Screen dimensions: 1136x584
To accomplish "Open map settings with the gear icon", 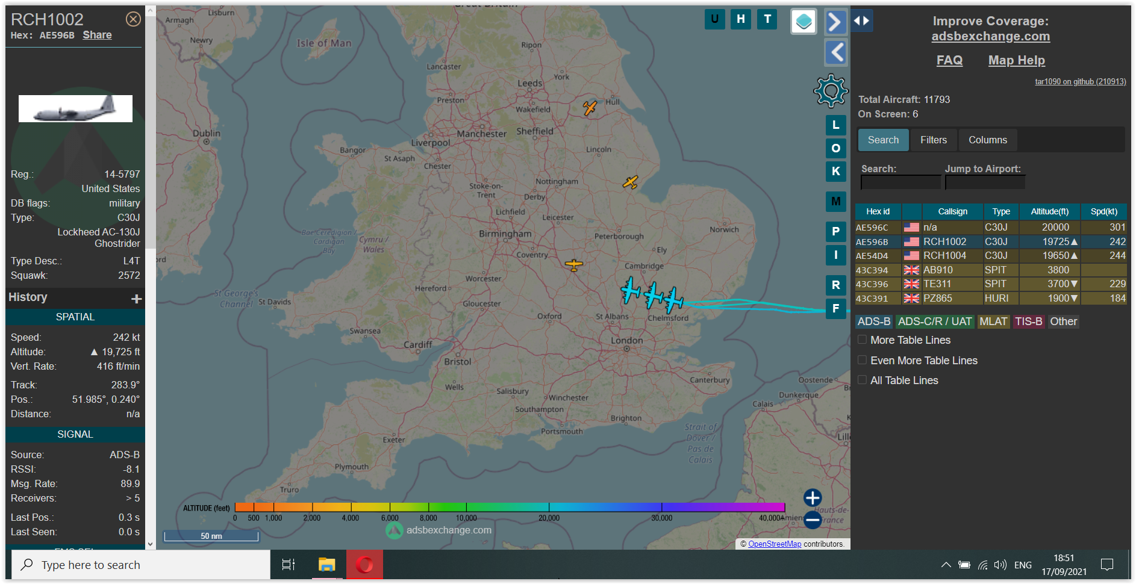I will pyautogui.click(x=831, y=91).
